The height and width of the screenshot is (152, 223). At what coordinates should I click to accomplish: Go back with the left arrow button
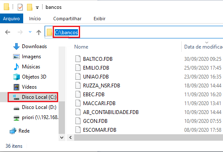(8, 32)
